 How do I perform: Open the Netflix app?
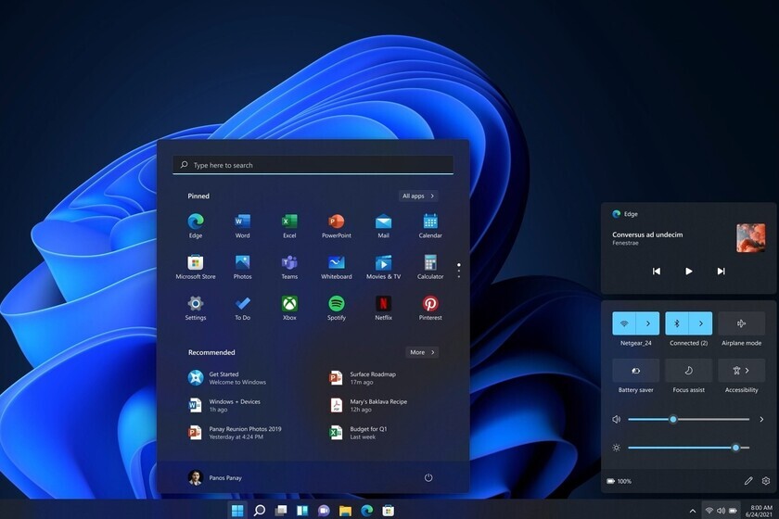pyautogui.click(x=383, y=308)
